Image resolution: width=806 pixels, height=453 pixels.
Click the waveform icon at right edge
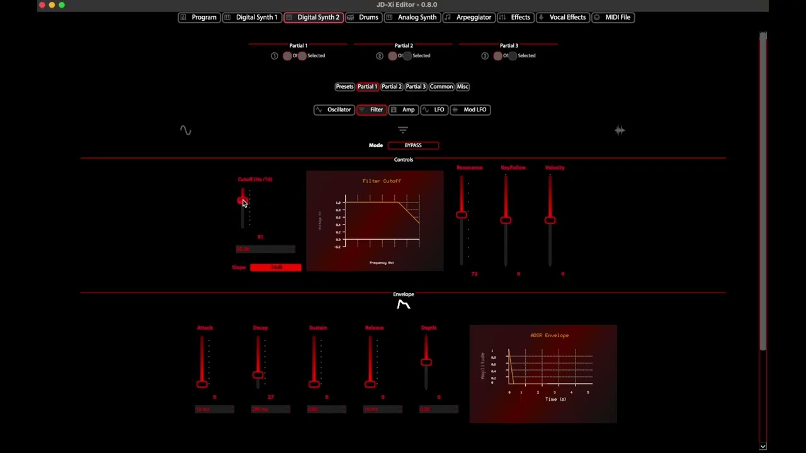click(x=620, y=130)
